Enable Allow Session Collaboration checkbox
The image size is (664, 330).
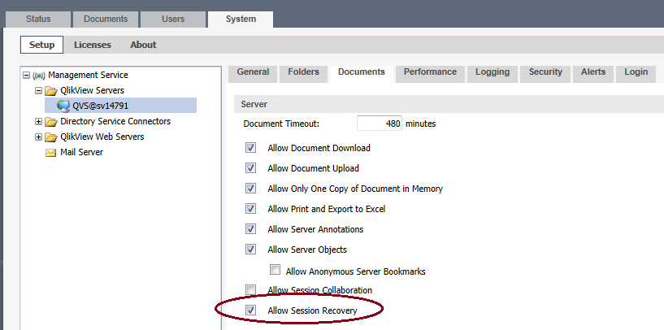250,290
